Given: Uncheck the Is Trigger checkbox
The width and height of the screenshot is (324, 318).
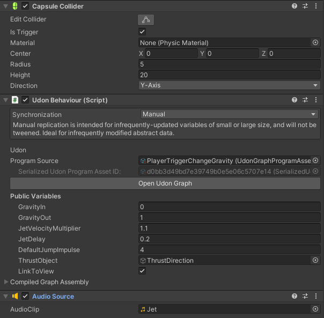Looking at the screenshot, I should tap(143, 32).
